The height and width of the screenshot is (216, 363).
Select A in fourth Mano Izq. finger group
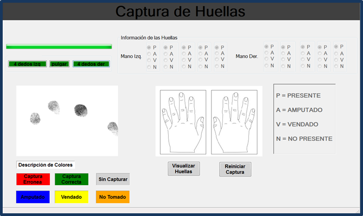(x=200, y=53)
